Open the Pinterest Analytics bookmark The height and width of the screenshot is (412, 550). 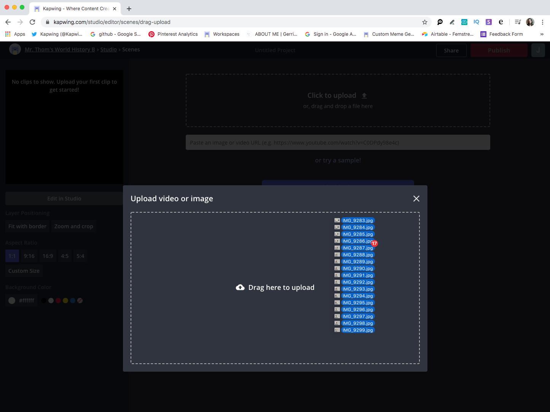point(173,34)
